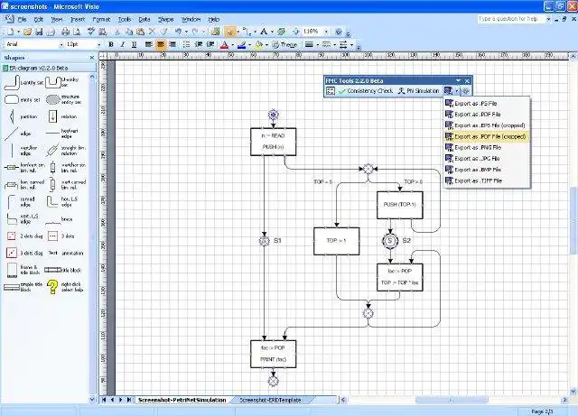
Task: Expand the Text tool dropdown arrow
Action: (272, 32)
